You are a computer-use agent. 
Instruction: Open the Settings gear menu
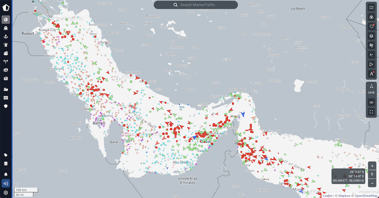coord(6,192)
